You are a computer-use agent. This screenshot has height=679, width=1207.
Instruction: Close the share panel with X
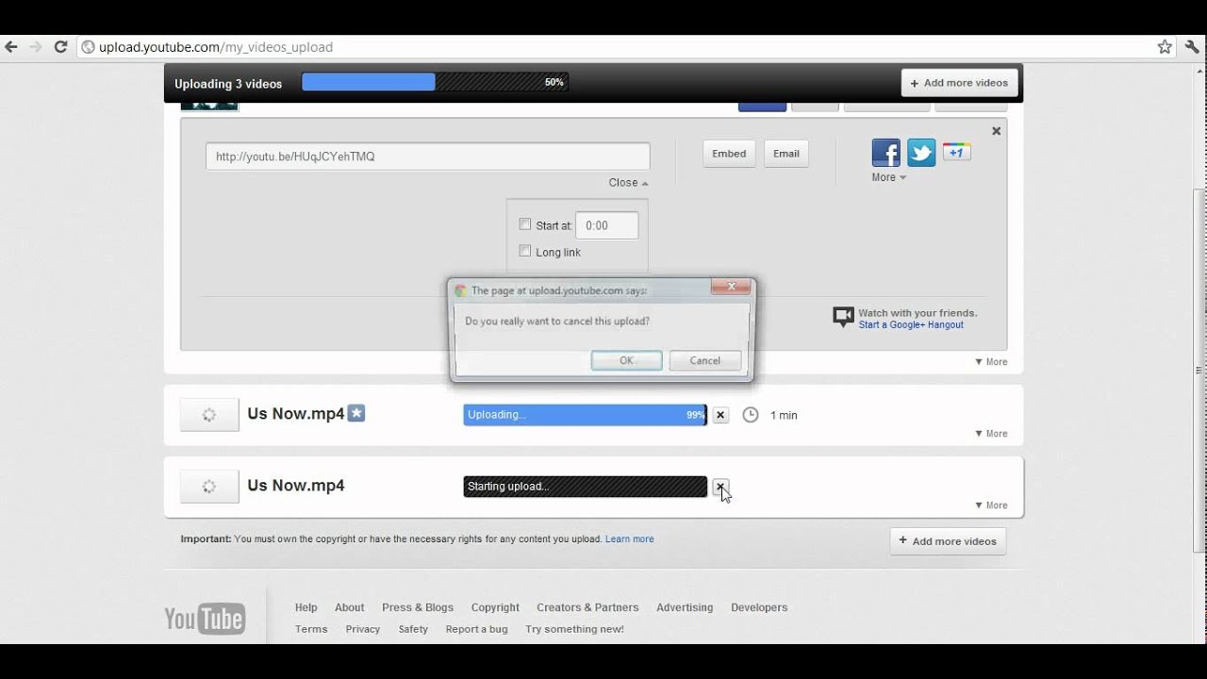(996, 131)
